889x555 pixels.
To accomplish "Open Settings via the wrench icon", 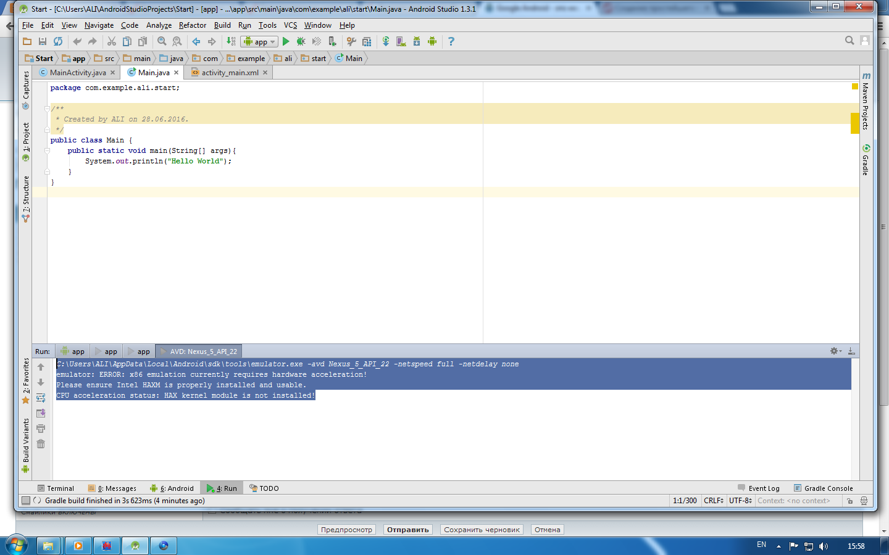I will tap(351, 41).
